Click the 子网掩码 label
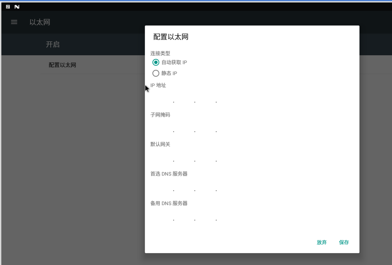Viewport: 392px width, 265px height. pyautogui.click(x=160, y=115)
